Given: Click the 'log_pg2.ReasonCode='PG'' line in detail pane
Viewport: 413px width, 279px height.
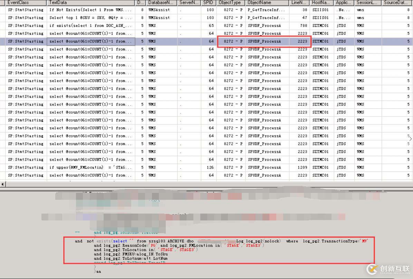Looking at the screenshot, I should coord(179,245).
